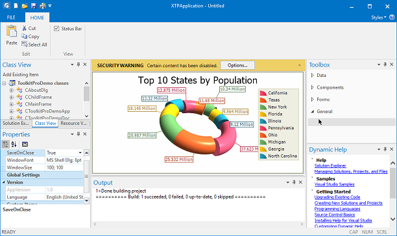Viewport: 397px width, 236px height.
Task: Close the Class View panel
Action: (x=85, y=65)
